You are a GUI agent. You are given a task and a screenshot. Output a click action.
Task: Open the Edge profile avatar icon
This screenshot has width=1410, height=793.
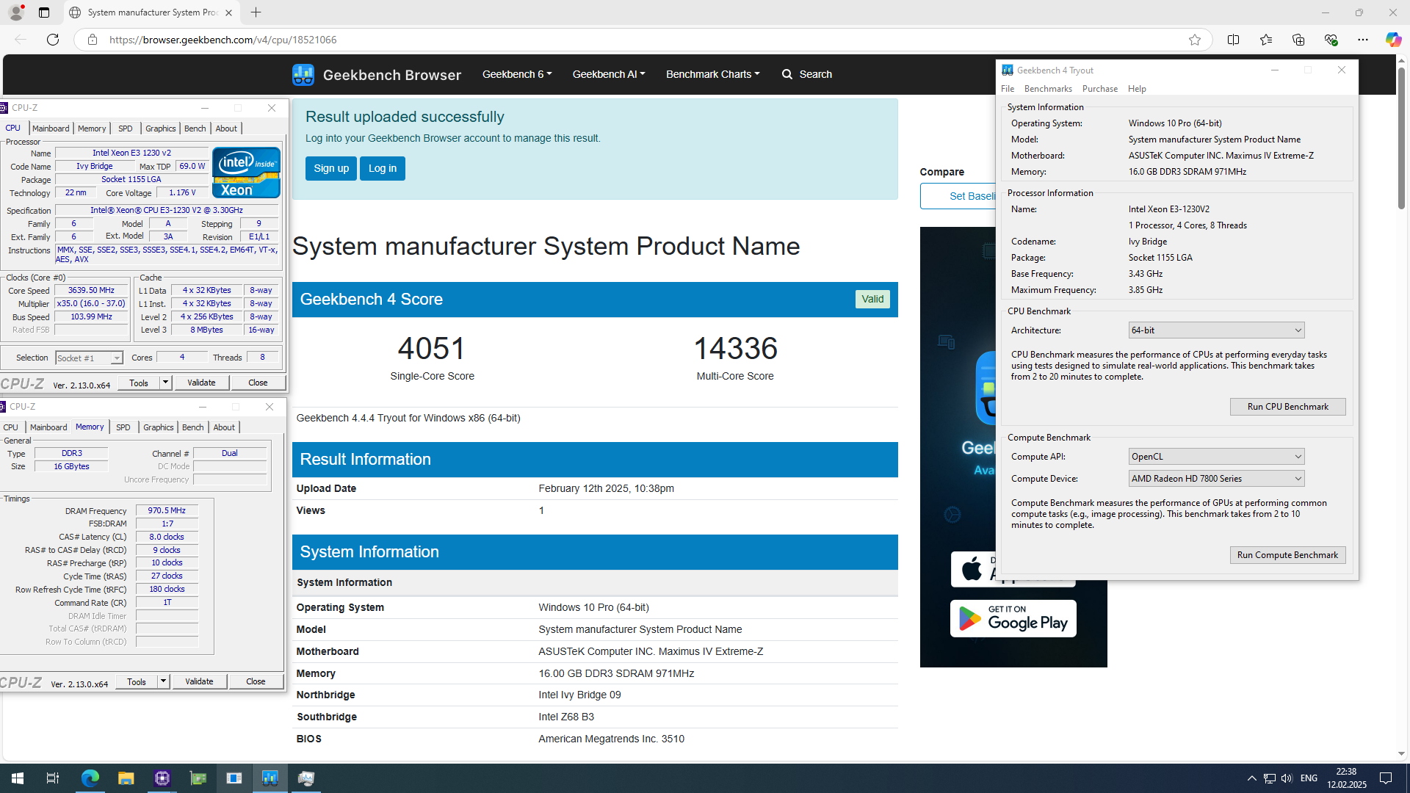(x=15, y=12)
